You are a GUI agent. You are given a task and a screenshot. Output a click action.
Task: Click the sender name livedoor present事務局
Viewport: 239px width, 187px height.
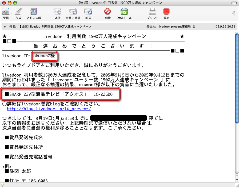[174, 26]
